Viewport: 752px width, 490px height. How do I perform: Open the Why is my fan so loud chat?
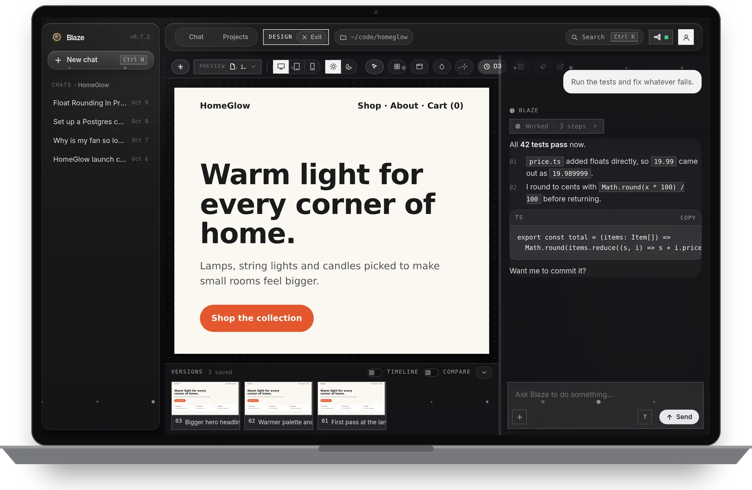(x=101, y=140)
